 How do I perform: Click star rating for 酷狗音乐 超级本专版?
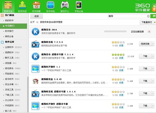118,55
